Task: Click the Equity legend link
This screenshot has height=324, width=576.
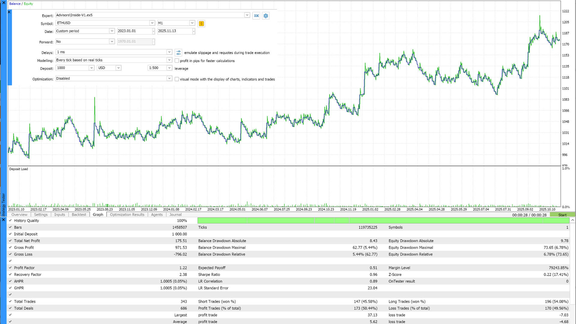Action: (28, 4)
